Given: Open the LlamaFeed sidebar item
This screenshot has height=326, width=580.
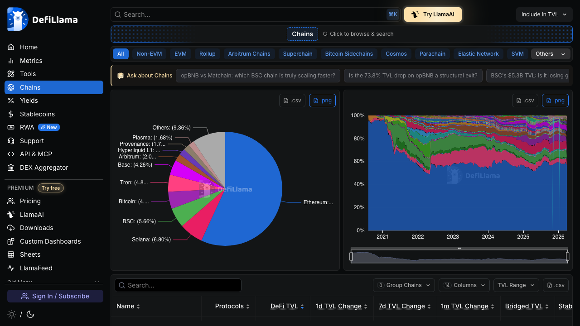Looking at the screenshot, I should [36, 268].
